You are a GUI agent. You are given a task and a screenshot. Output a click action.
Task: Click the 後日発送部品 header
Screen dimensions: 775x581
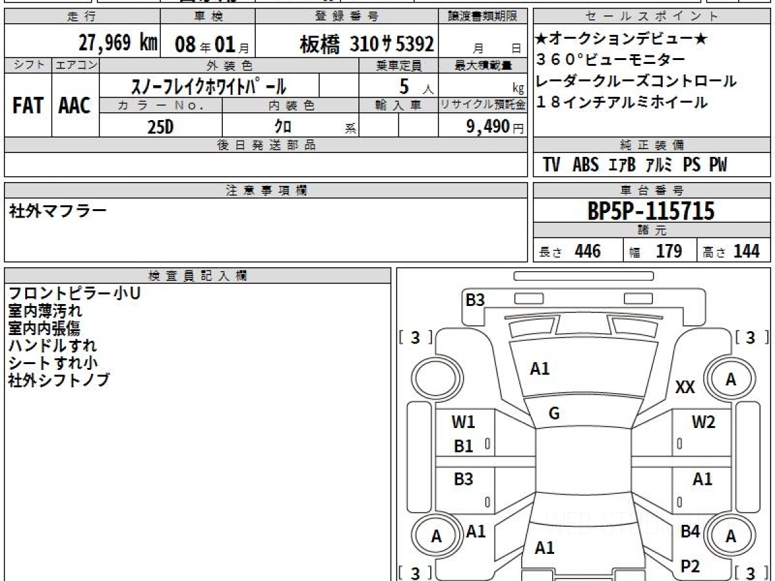pos(266,145)
